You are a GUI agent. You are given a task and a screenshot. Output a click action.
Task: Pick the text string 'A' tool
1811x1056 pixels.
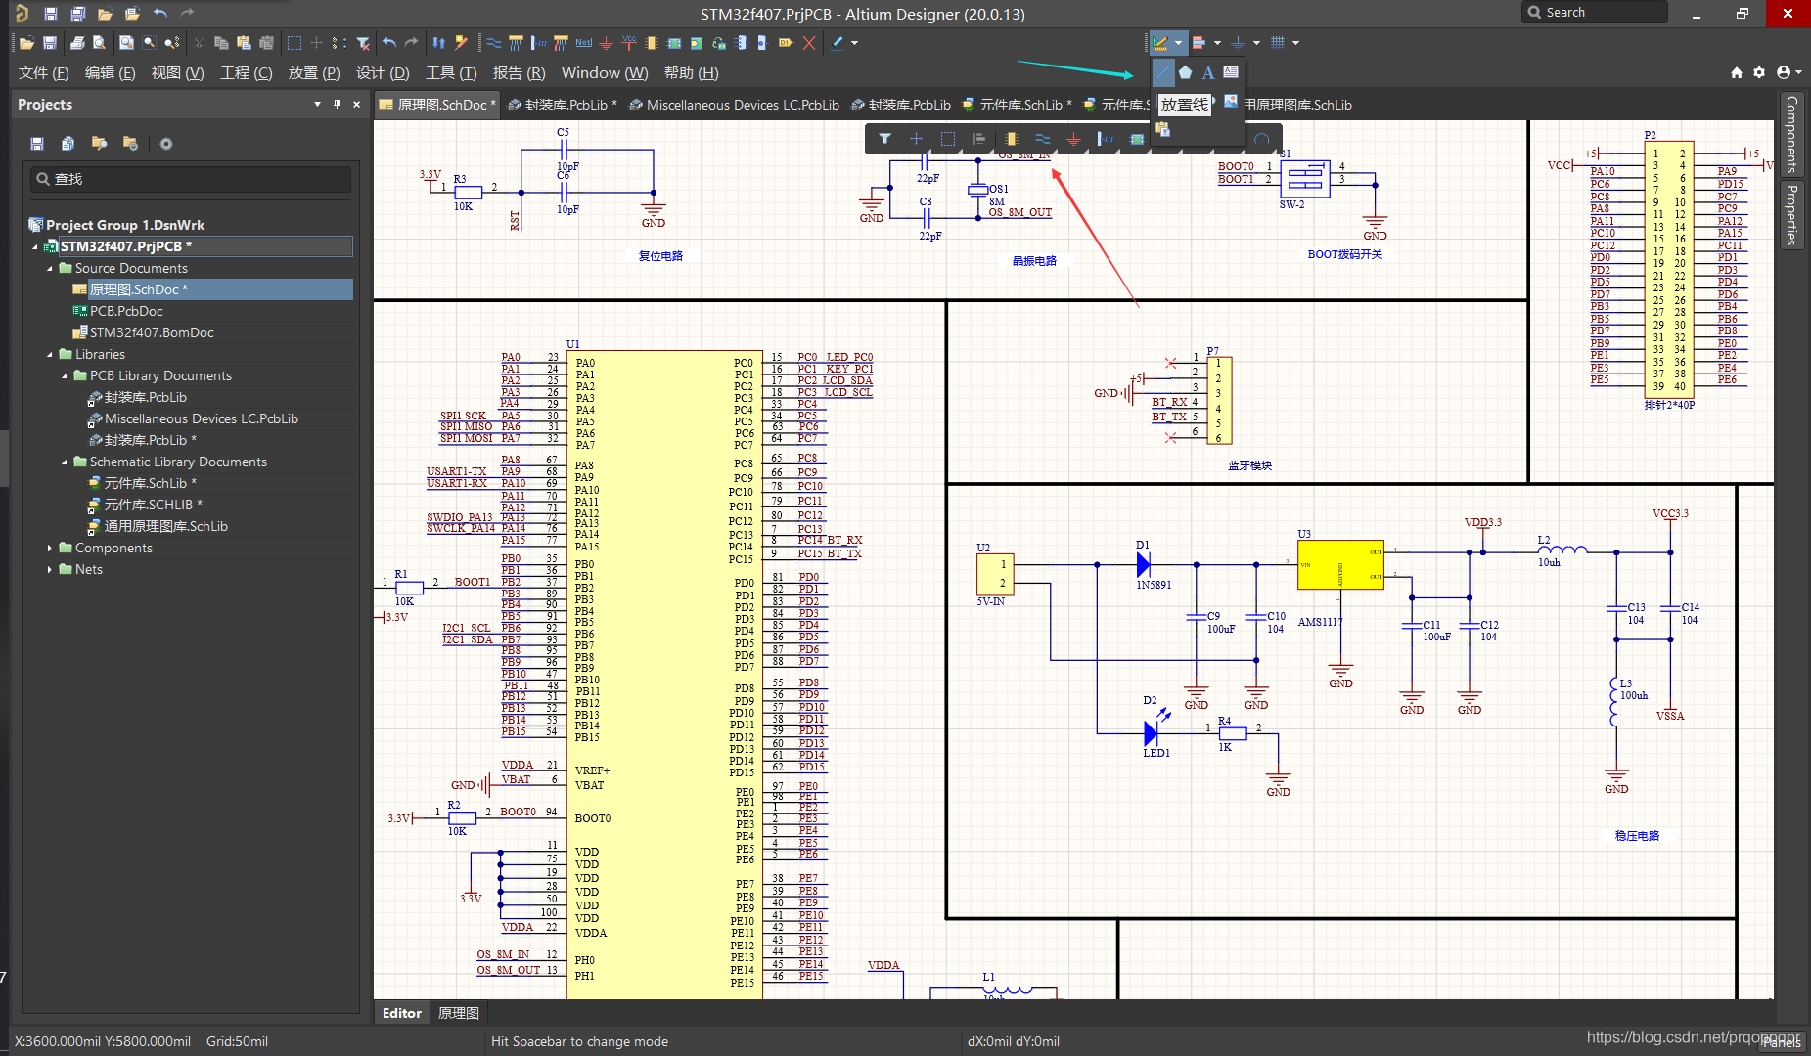1207,72
